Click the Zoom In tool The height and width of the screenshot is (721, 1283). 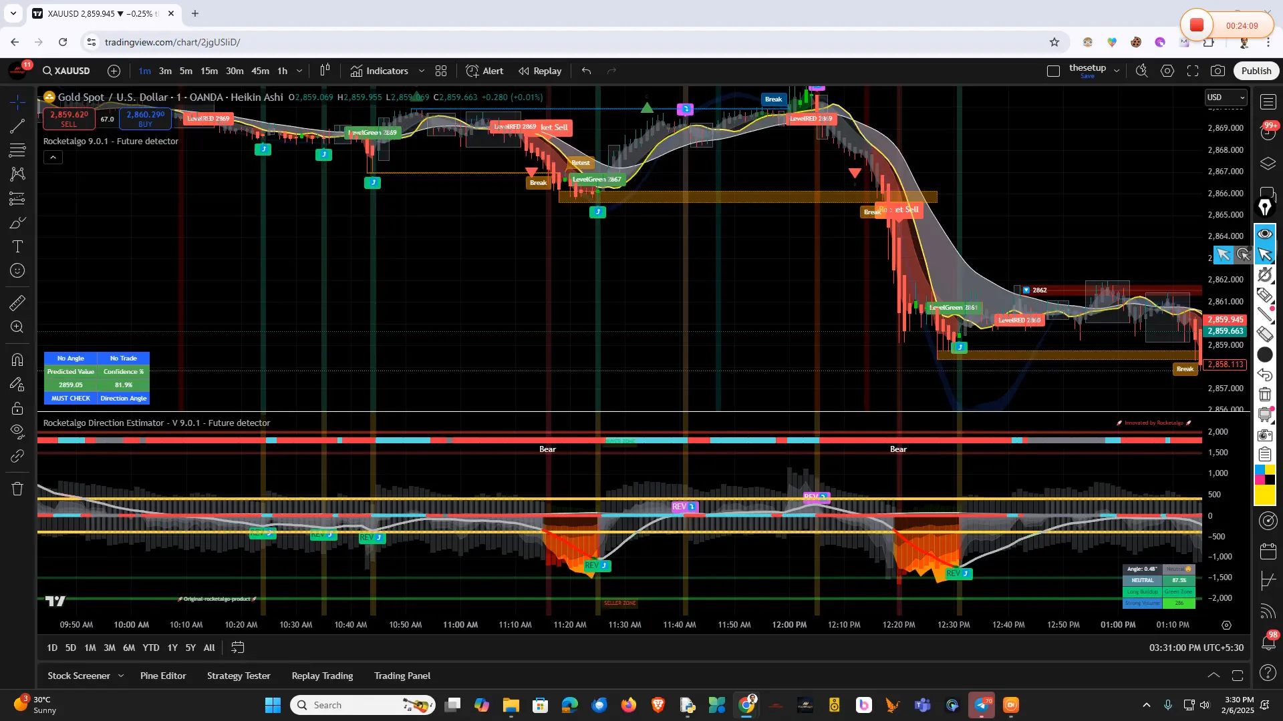pos(17,327)
